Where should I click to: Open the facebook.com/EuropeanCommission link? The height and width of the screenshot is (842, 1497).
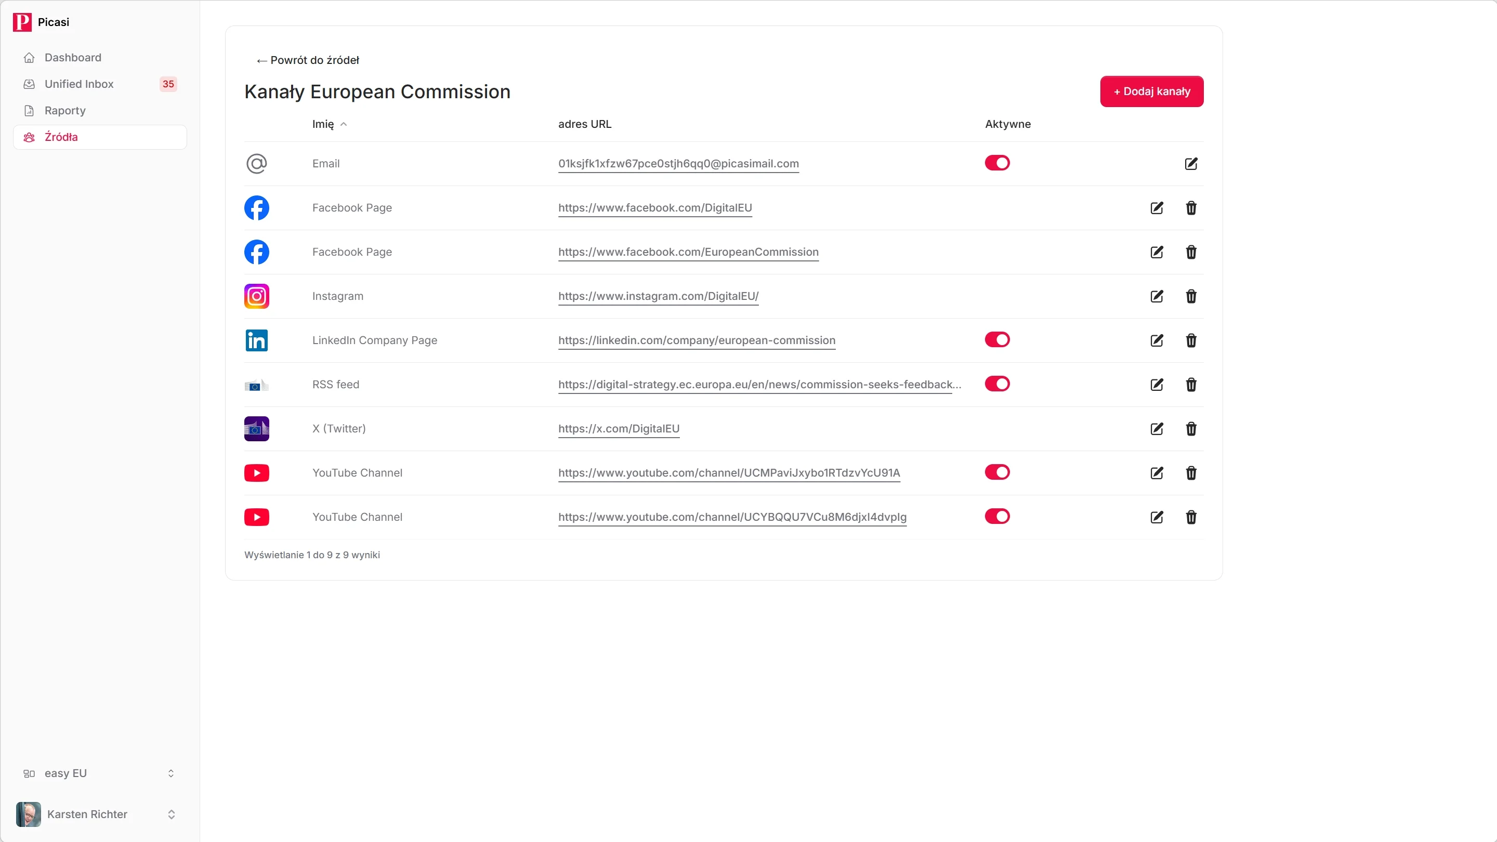pos(688,252)
